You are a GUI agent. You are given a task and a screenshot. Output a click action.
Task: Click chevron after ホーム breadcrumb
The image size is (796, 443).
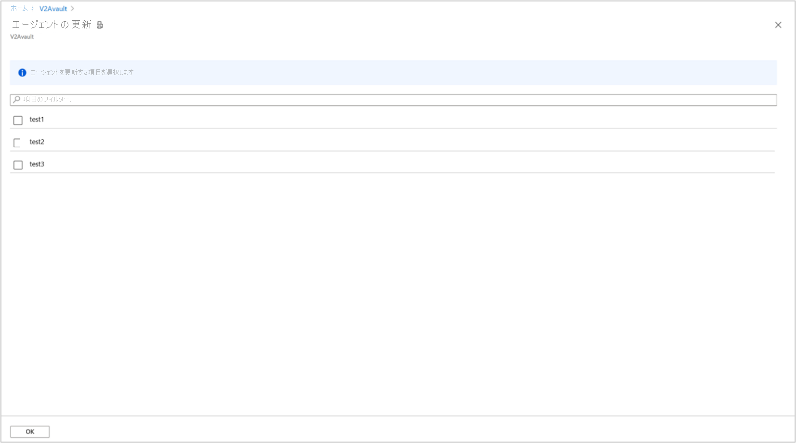33,9
